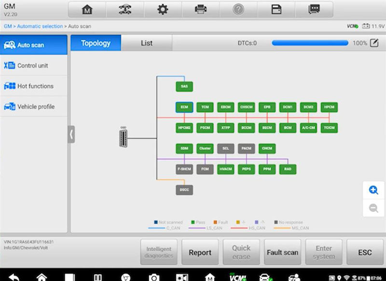Click the Print icon

pyautogui.click(x=201, y=9)
